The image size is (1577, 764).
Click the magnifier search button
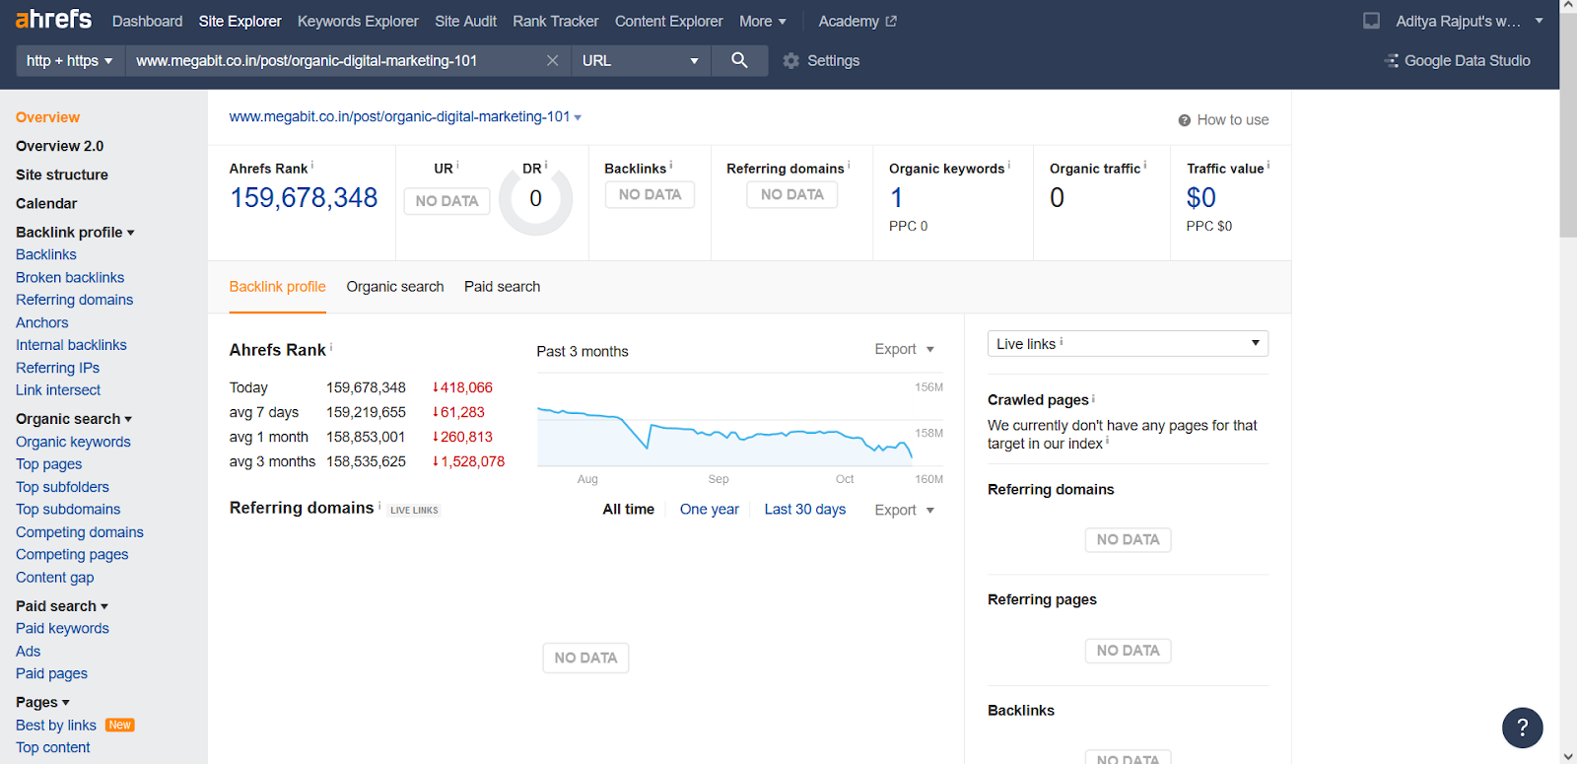click(739, 60)
